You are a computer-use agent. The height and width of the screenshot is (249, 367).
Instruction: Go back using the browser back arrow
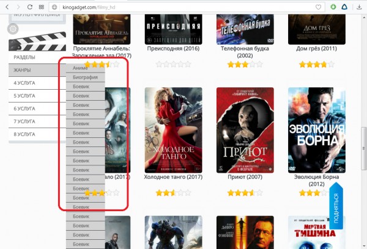(7, 7)
